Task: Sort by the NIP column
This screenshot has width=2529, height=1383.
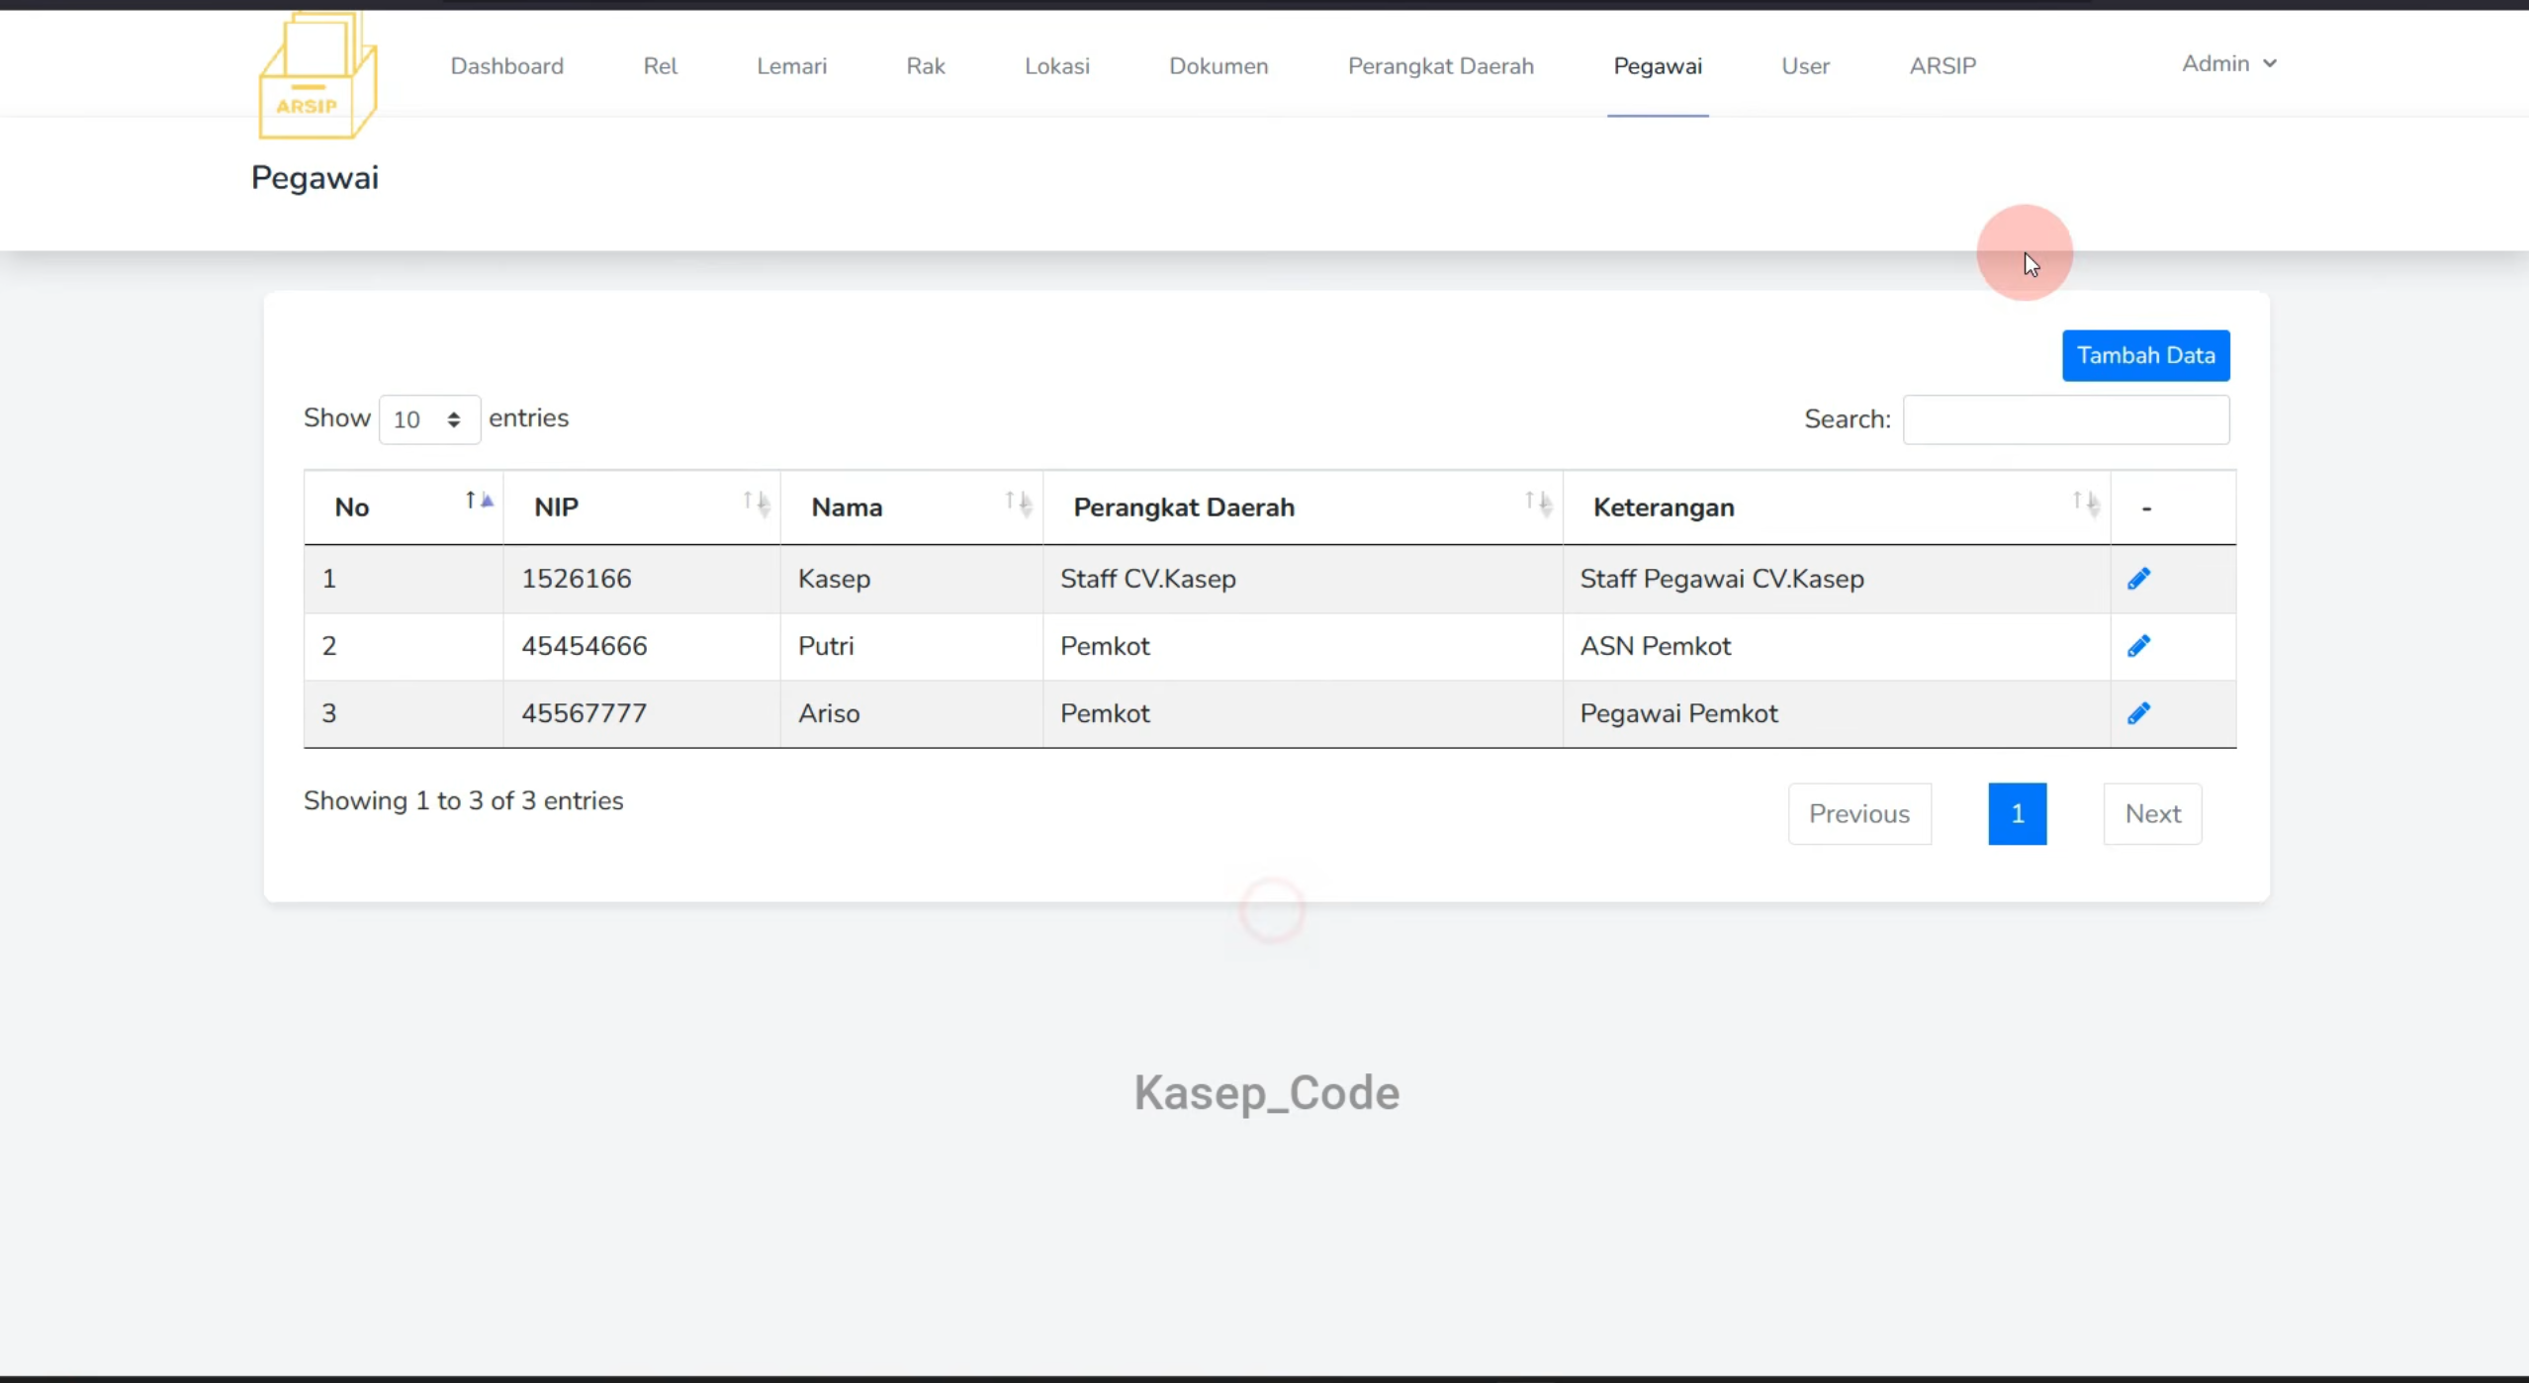Action: 642,507
